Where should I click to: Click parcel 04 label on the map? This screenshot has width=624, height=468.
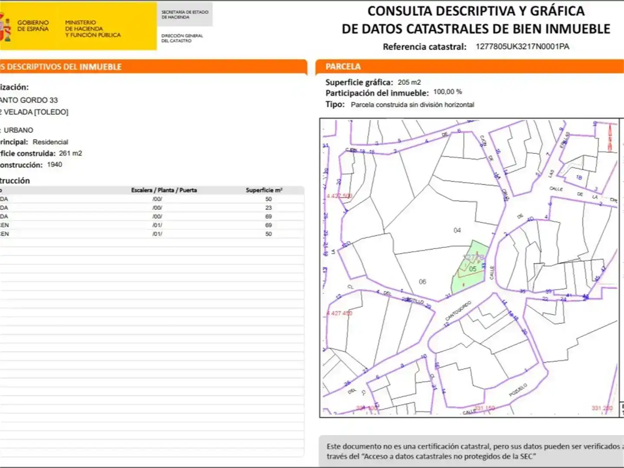click(x=457, y=230)
